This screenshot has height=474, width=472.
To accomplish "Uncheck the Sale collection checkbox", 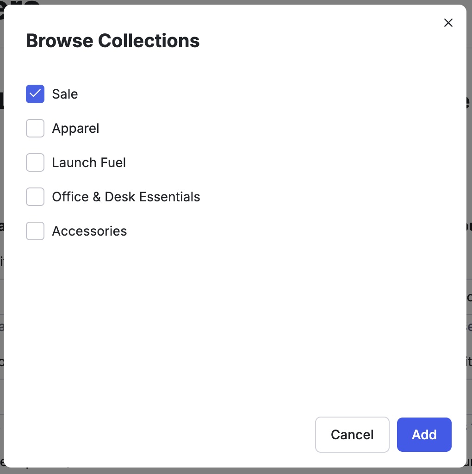I will (35, 94).
